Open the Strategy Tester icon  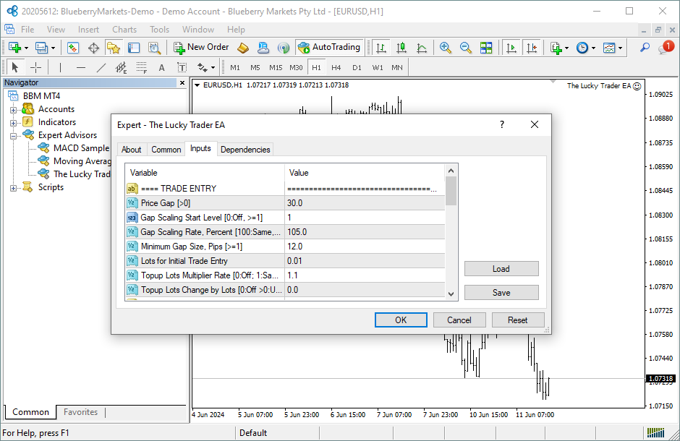tap(154, 47)
